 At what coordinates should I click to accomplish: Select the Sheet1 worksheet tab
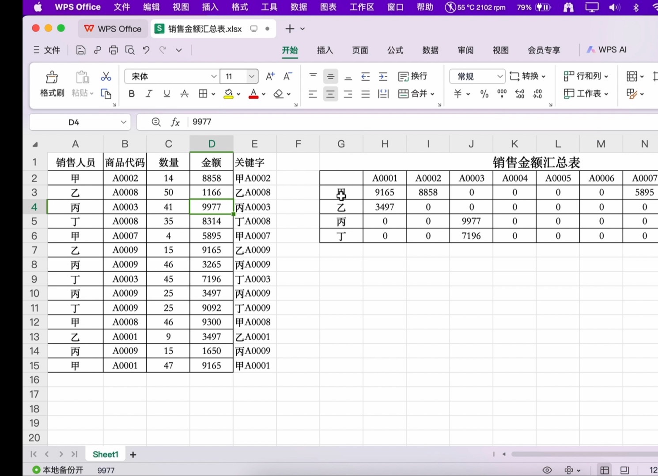click(x=106, y=454)
